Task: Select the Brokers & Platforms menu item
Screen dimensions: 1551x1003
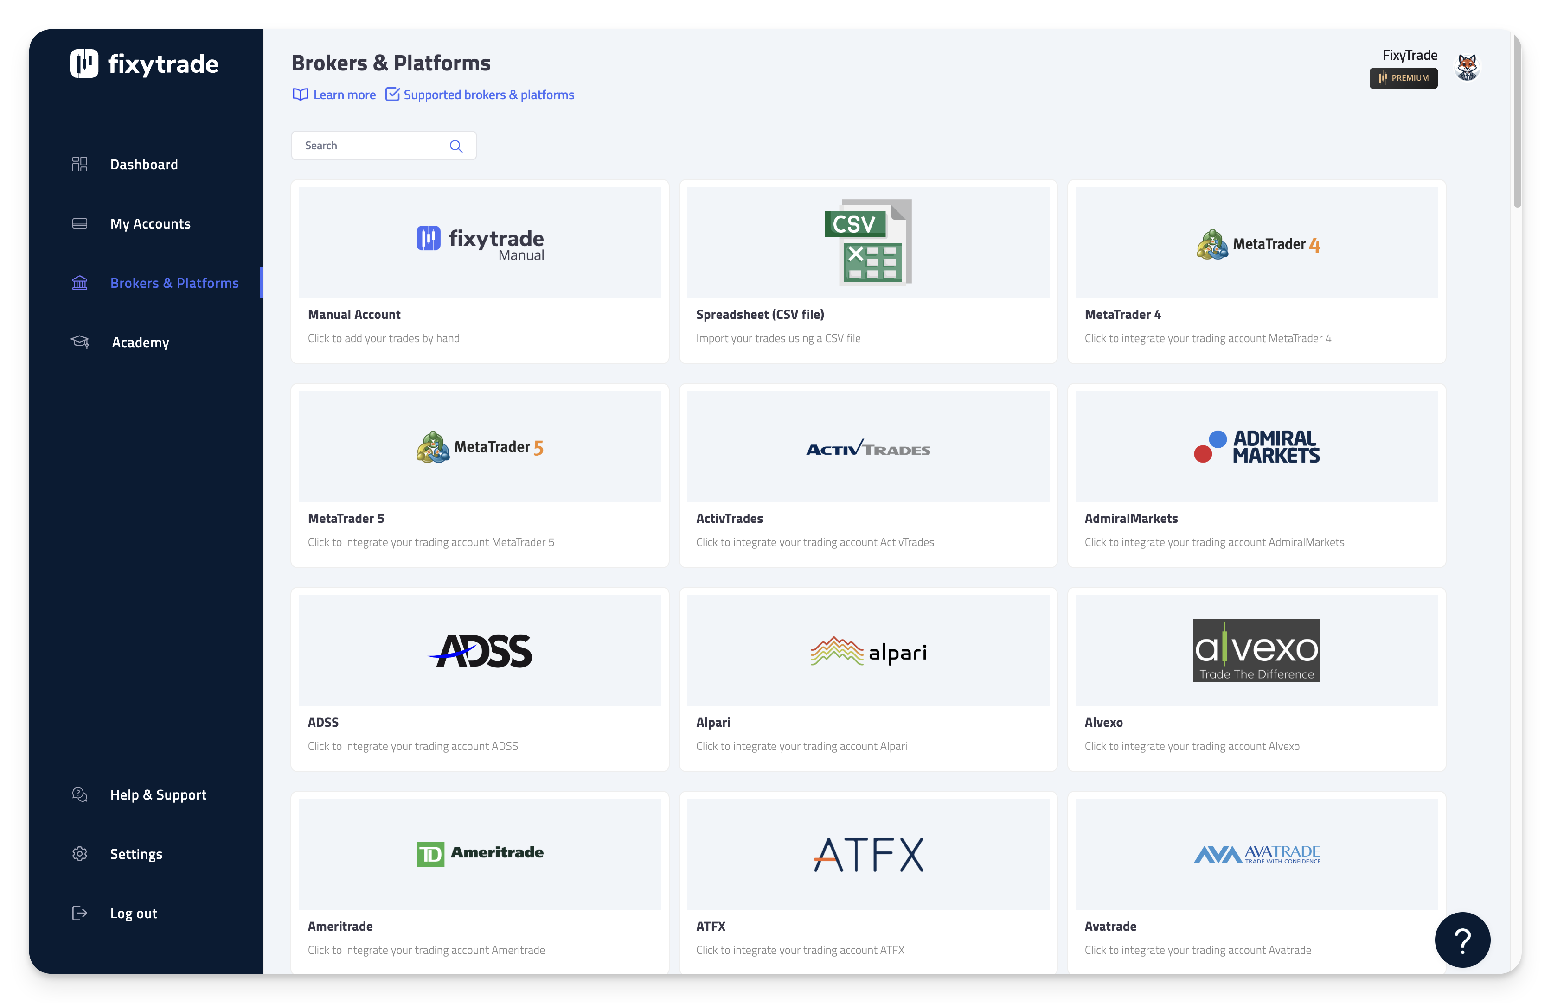Action: pos(174,283)
